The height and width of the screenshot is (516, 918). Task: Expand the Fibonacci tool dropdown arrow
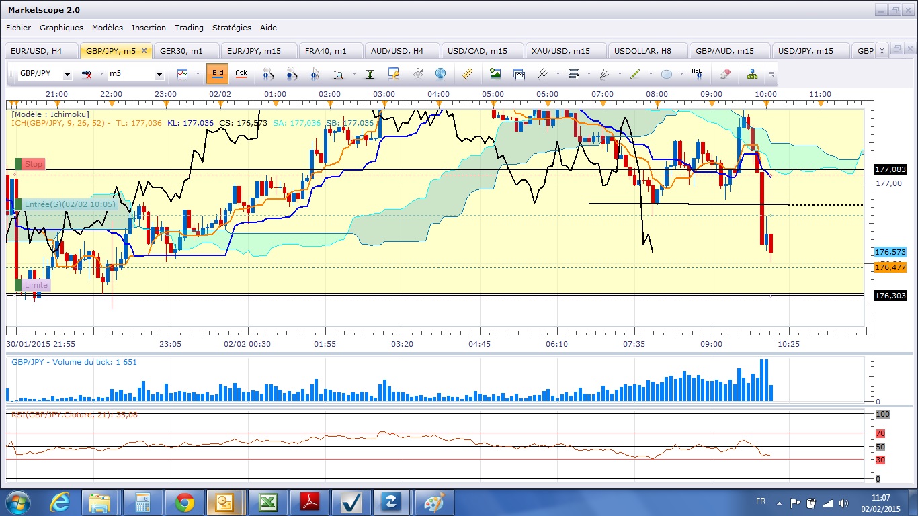click(x=588, y=74)
